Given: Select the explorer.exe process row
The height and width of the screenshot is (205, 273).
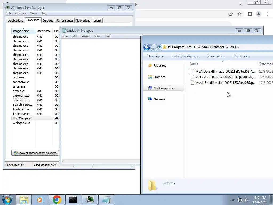Looking at the screenshot, I should (x=35, y=96).
